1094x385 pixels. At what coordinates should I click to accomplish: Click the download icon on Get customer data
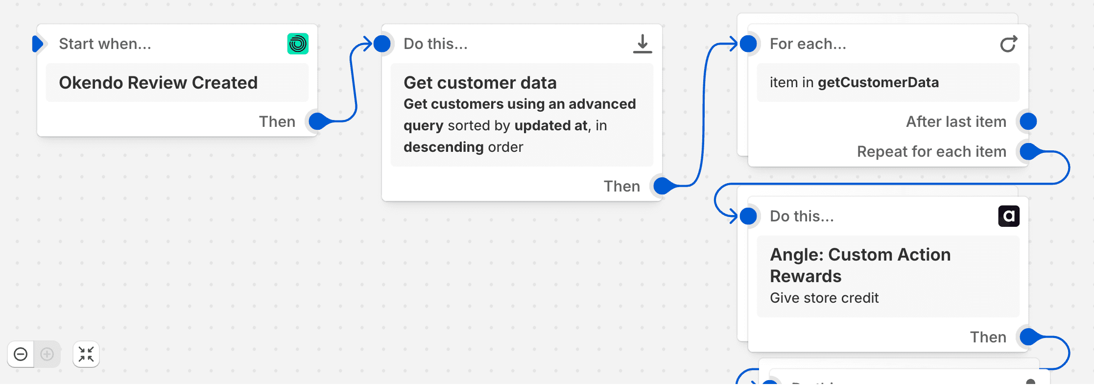tap(642, 43)
